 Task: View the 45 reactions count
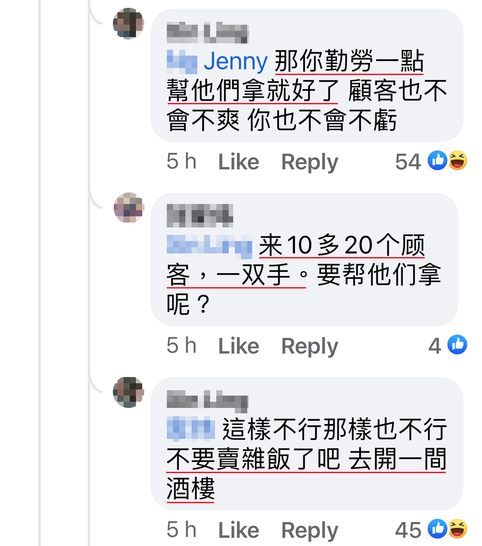click(x=408, y=530)
